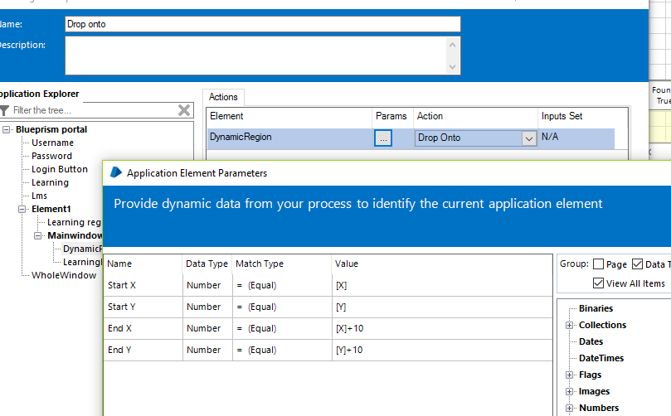Edit the Start X value cell
The image size is (671, 416).
tap(441, 285)
